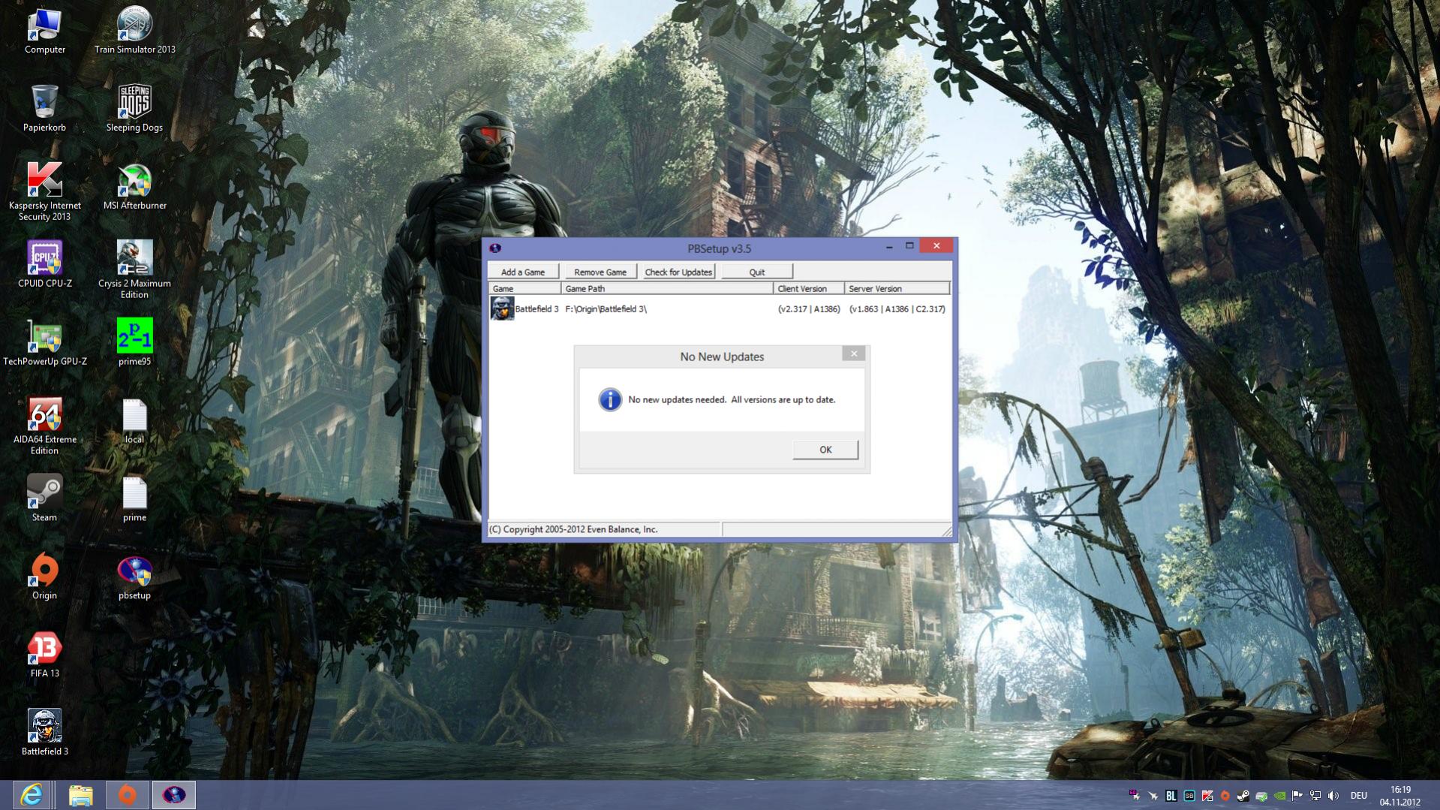The image size is (1440, 810).
Task: Click the Game column header
Action: click(524, 288)
